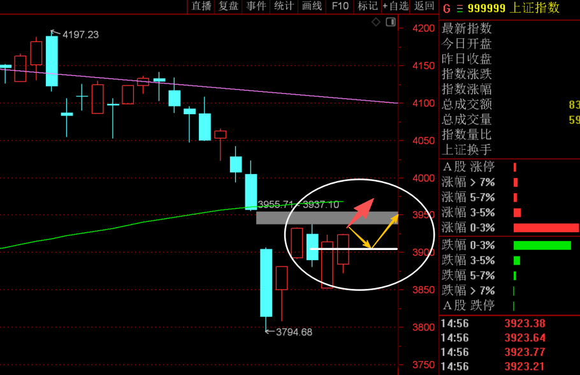Click the A股 涨停 label
Viewport: 580px width, 375px height.
coord(468,167)
